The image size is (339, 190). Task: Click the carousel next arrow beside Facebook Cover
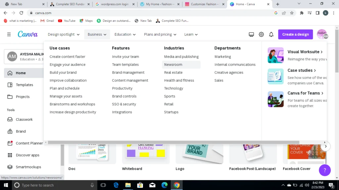[x=326, y=146]
